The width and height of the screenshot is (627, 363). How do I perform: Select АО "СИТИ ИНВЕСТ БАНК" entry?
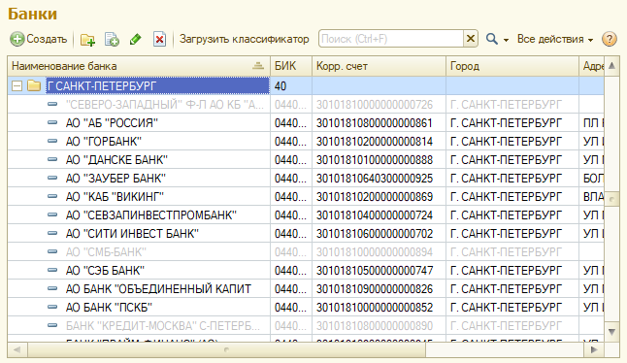tap(132, 234)
